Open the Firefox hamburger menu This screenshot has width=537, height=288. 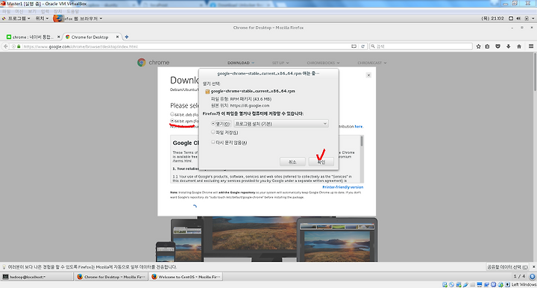[x=531, y=46]
